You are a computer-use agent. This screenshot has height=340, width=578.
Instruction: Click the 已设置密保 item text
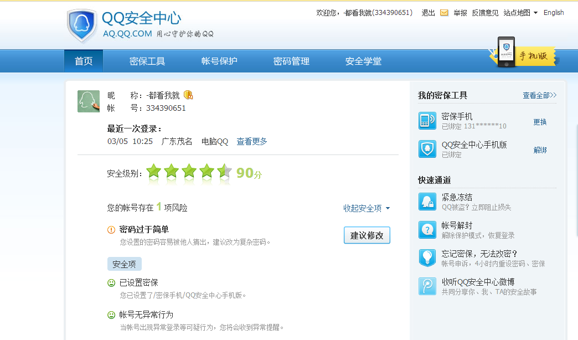click(x=139, y=283)
